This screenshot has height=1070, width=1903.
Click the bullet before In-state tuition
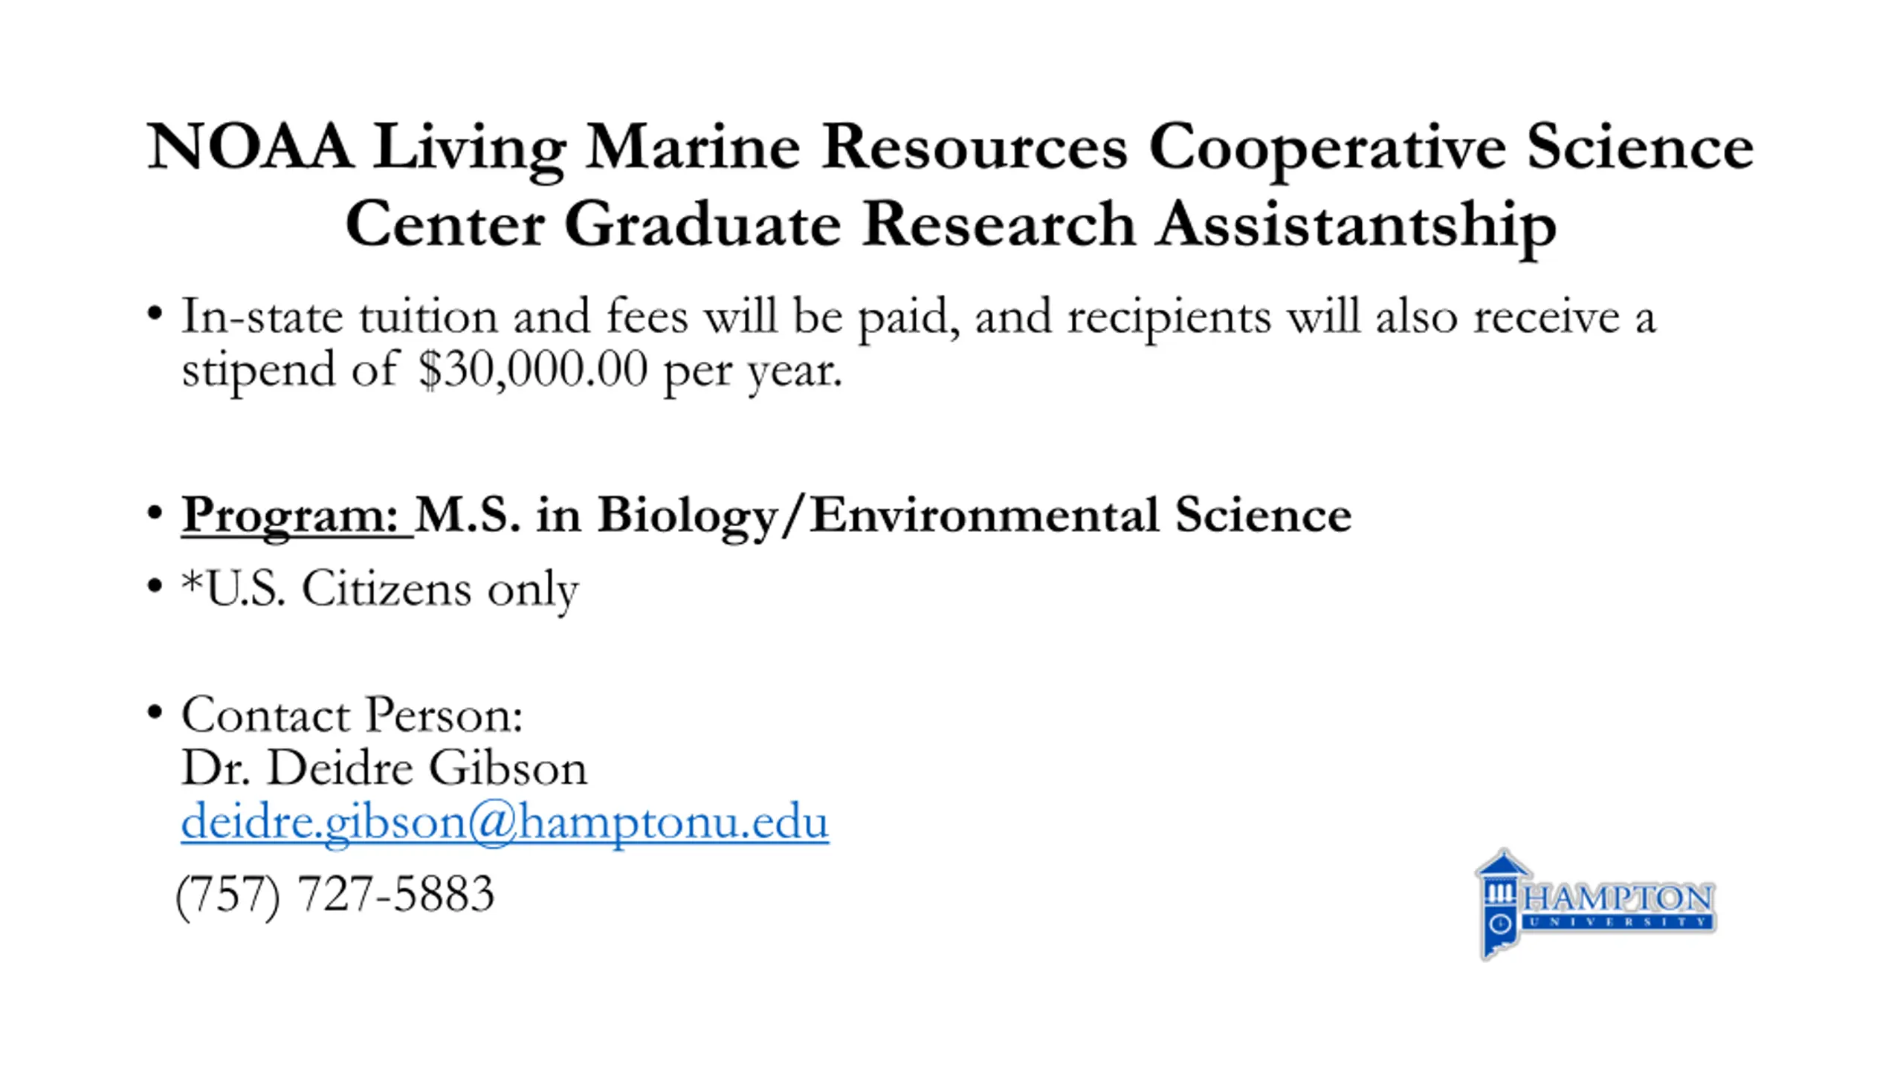click(155, 312)
